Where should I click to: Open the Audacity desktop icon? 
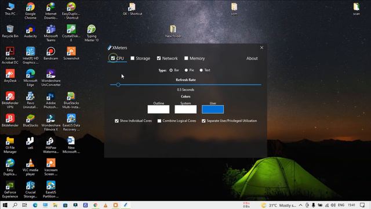30,31
